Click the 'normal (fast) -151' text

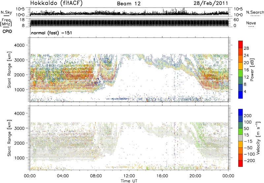point(51,33)
